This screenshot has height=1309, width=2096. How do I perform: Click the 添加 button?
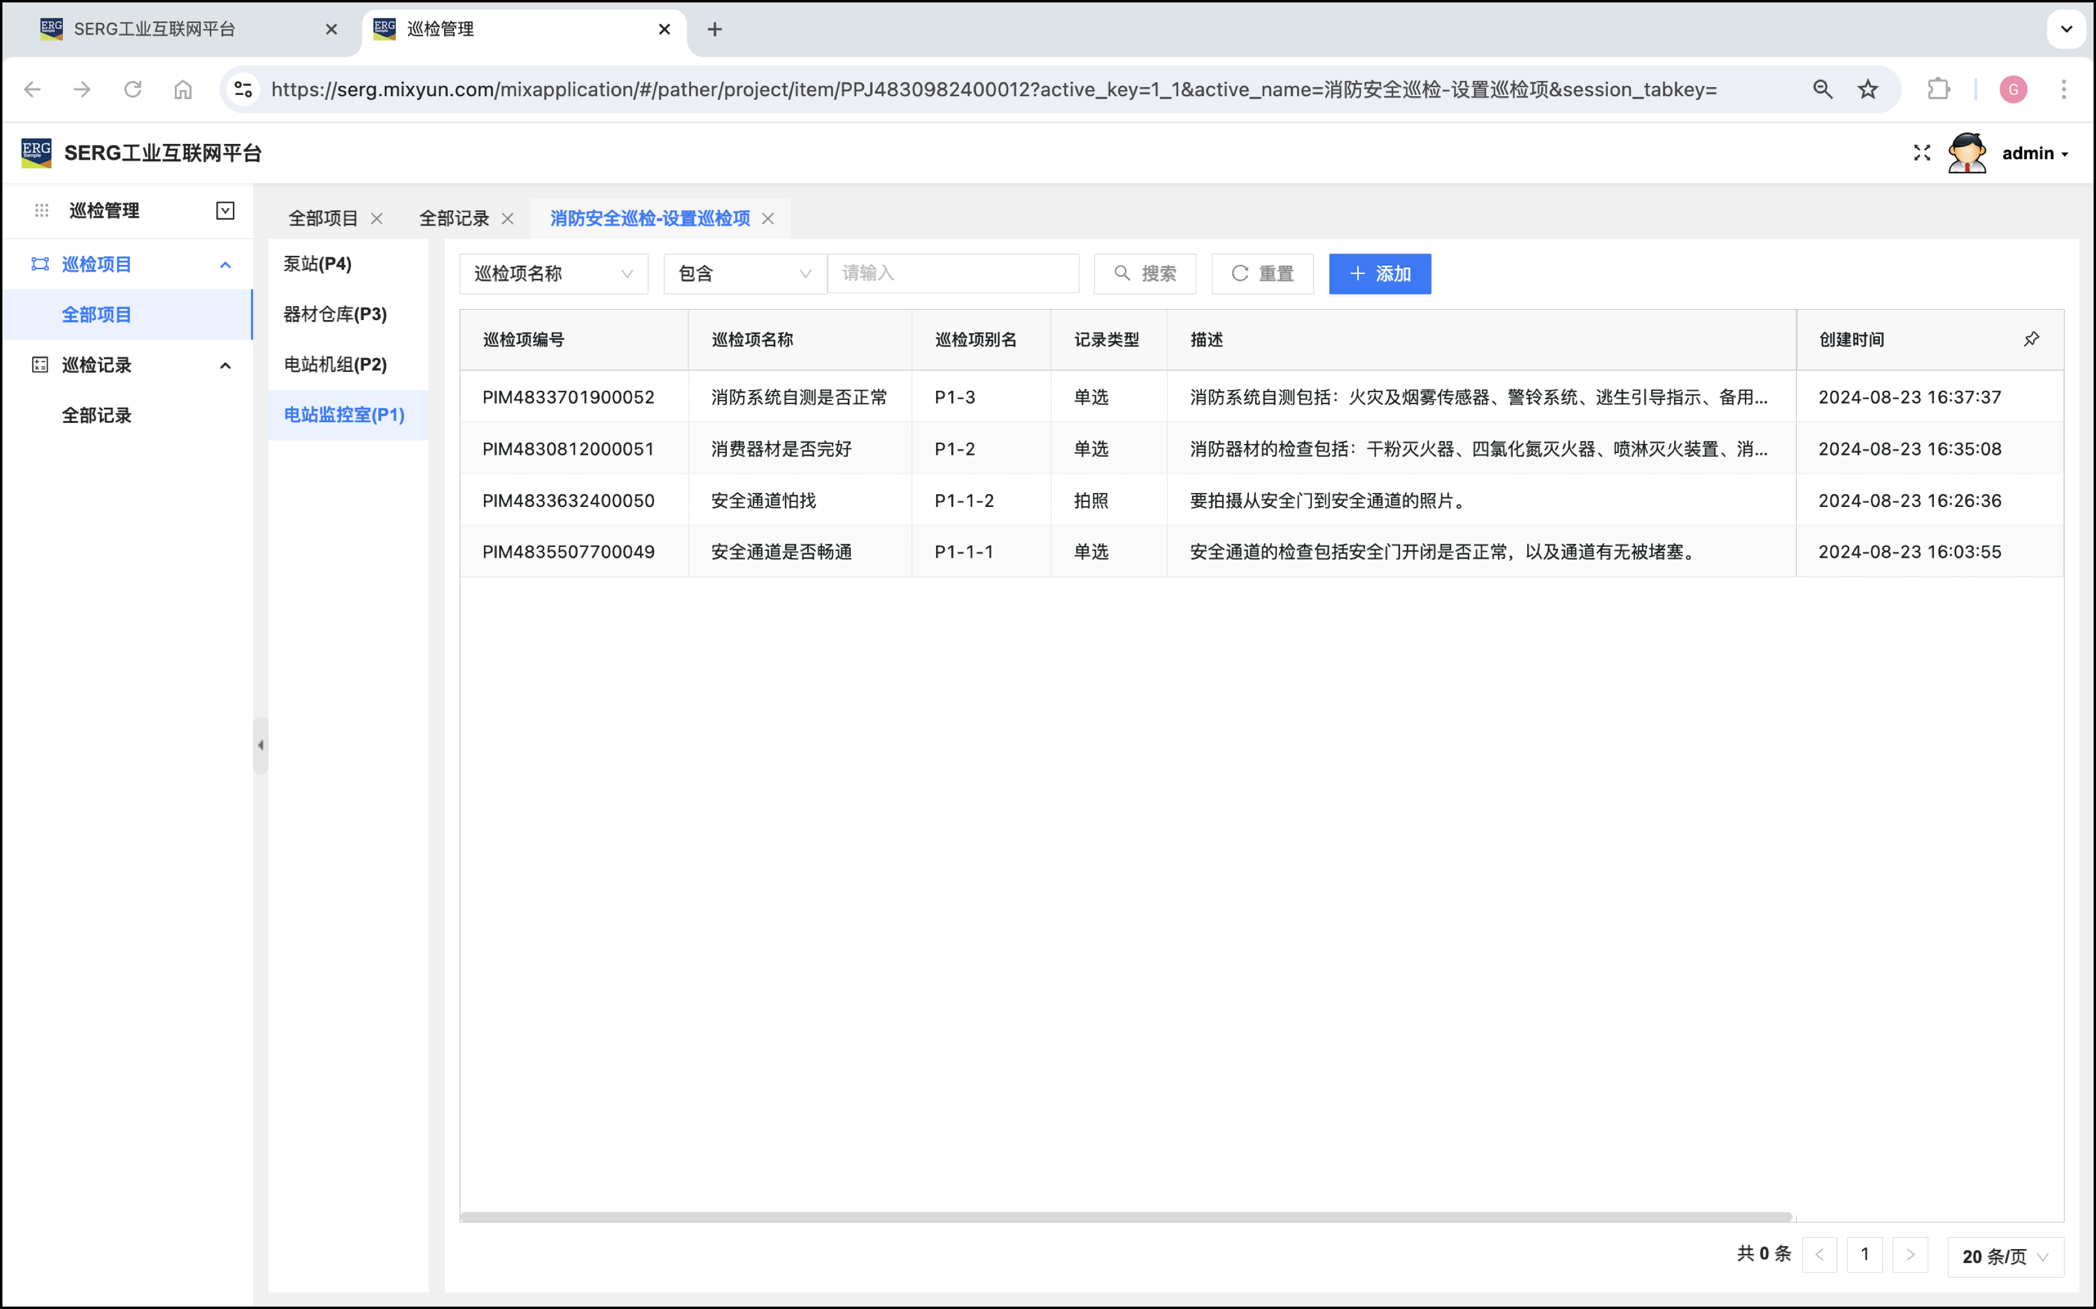pyautogui.click(x=1379, y=273)
